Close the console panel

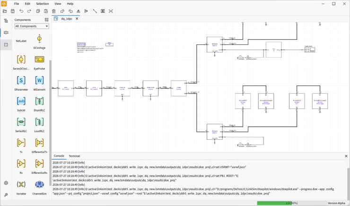click(346, 156)
